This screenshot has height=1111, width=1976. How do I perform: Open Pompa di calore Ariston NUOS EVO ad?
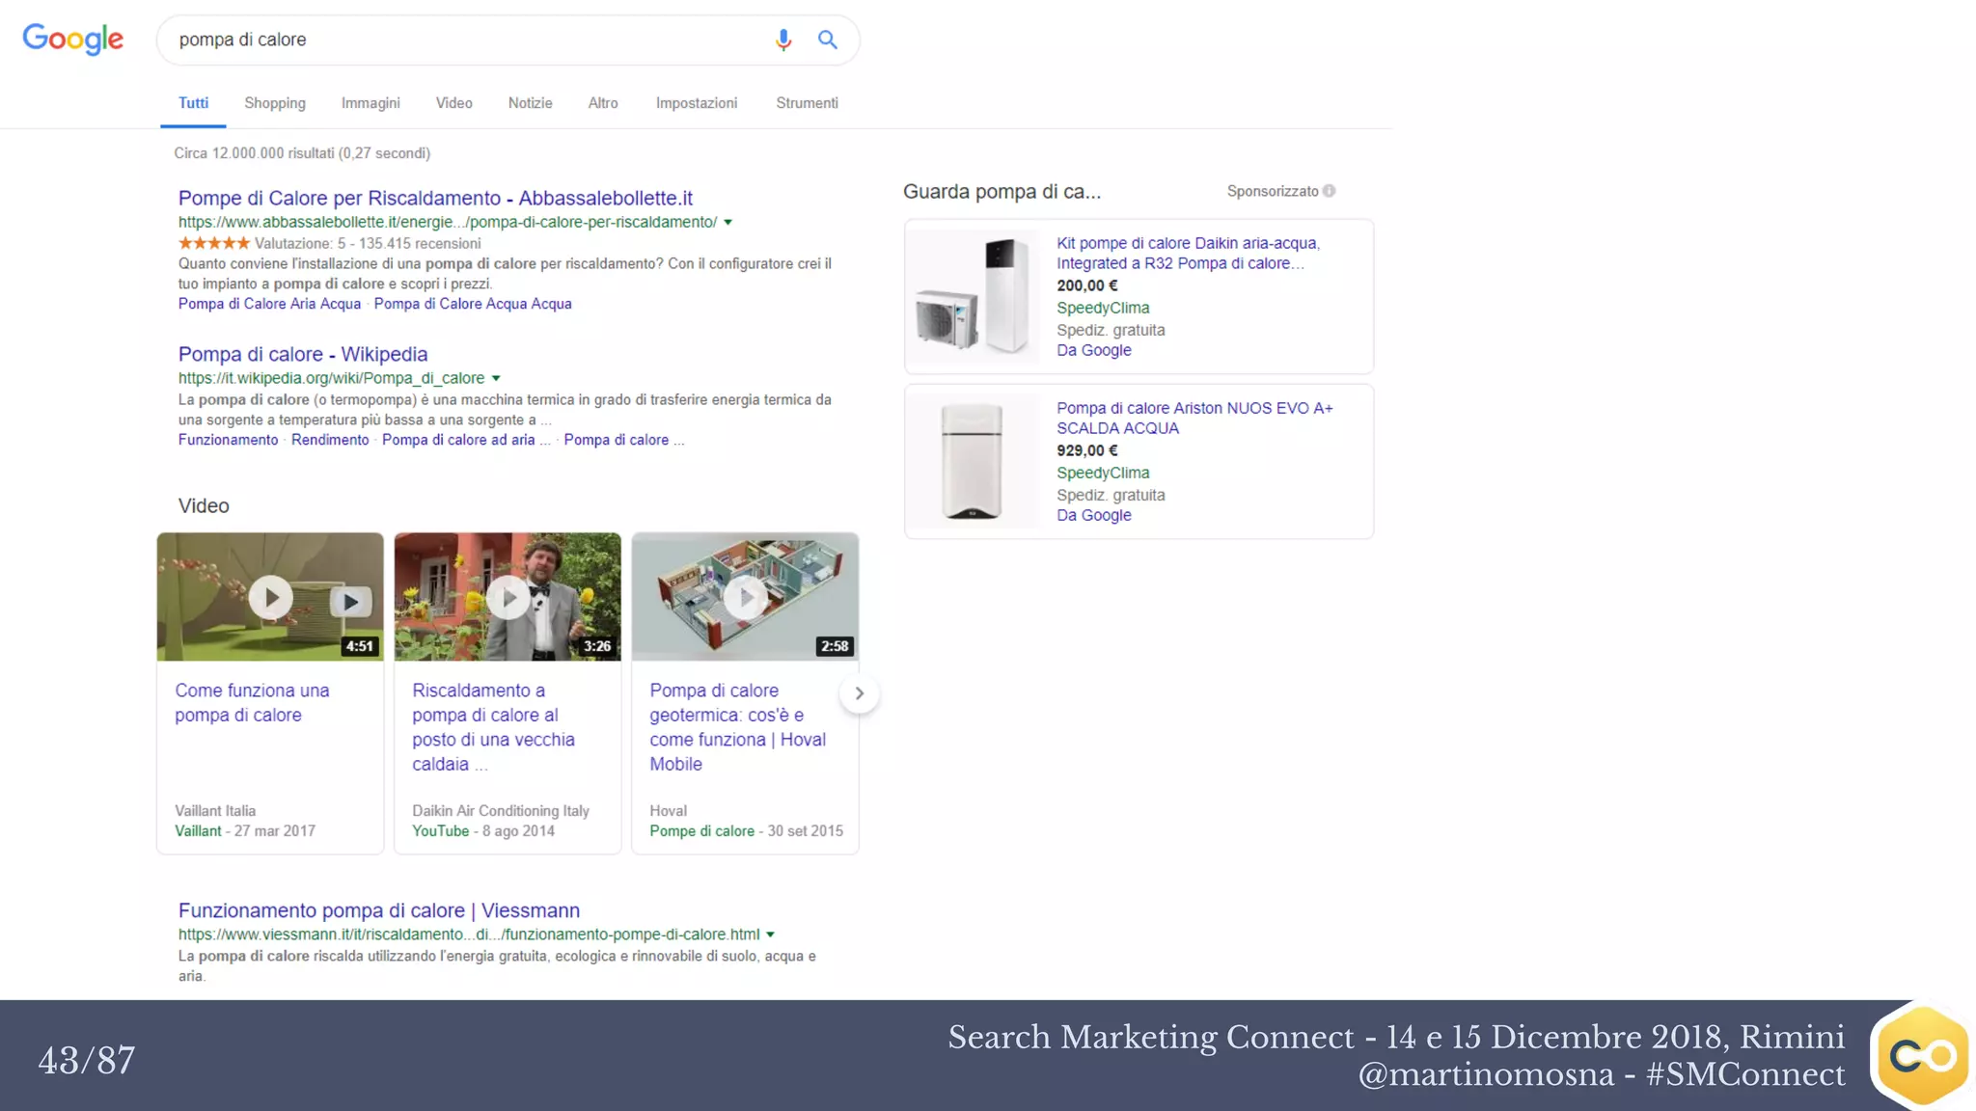(x=1194, y=419)
